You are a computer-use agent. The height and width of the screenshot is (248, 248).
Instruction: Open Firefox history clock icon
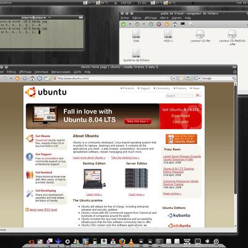click(x=40, y=78)
